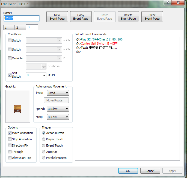The width and height of the screenshot is (187, 178).
Task: Switch to event page tab 2
Action: tap(20, 28)
